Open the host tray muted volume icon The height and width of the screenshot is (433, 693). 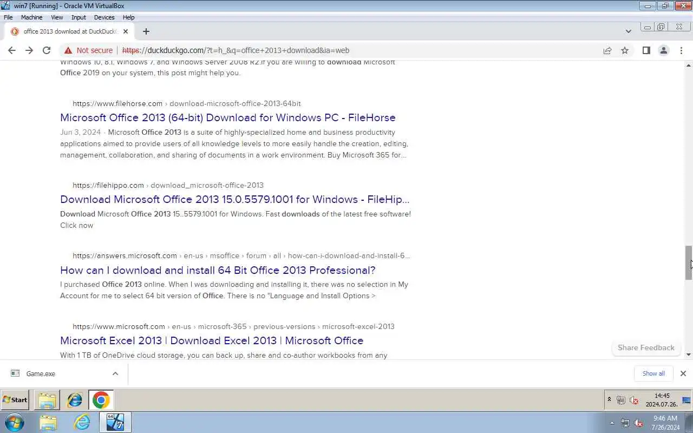coord(638,423)
